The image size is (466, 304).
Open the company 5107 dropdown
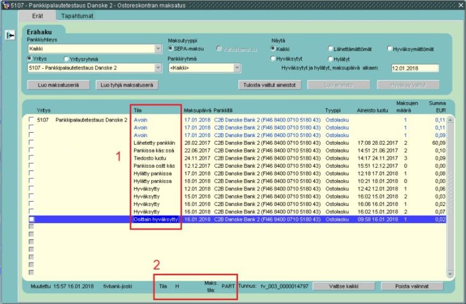tap(158, 68)
